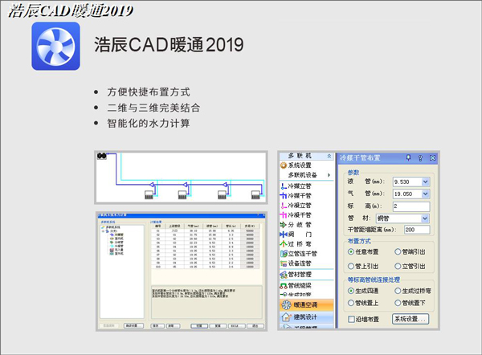The width and height of the screenshot is (482, 355).
Task: Click the 智能化的水力计算 bullet text
Action: 149,123
